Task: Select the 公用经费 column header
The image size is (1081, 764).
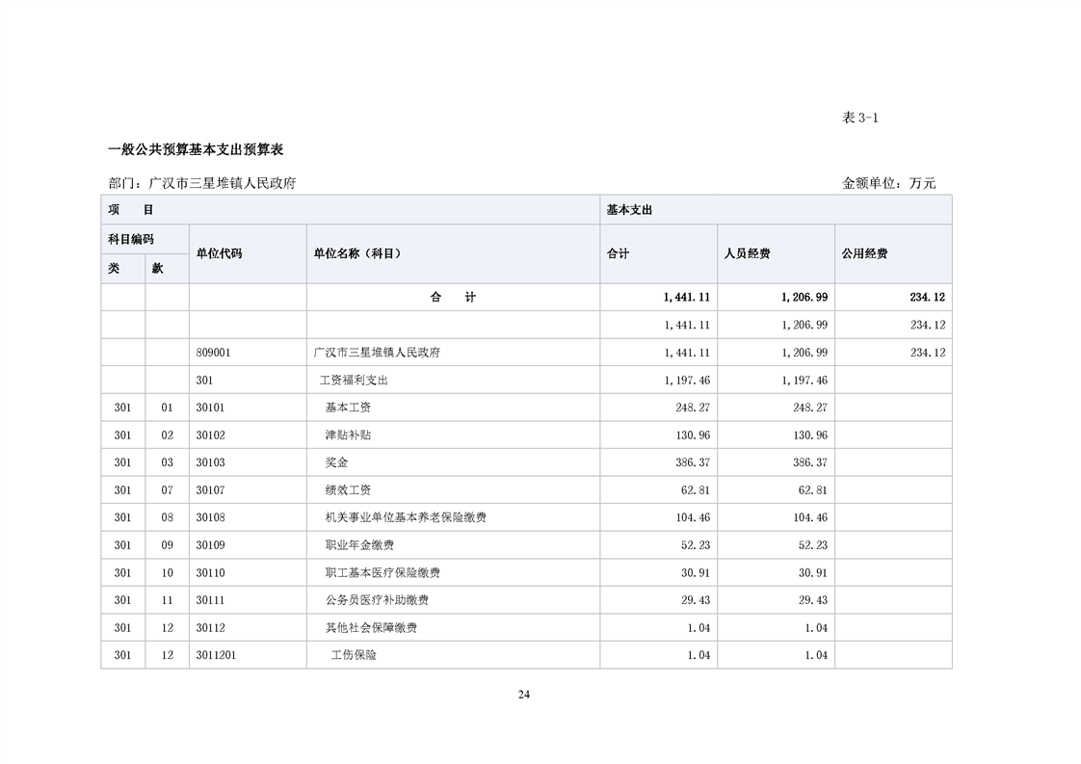Action: click(893, 253)
